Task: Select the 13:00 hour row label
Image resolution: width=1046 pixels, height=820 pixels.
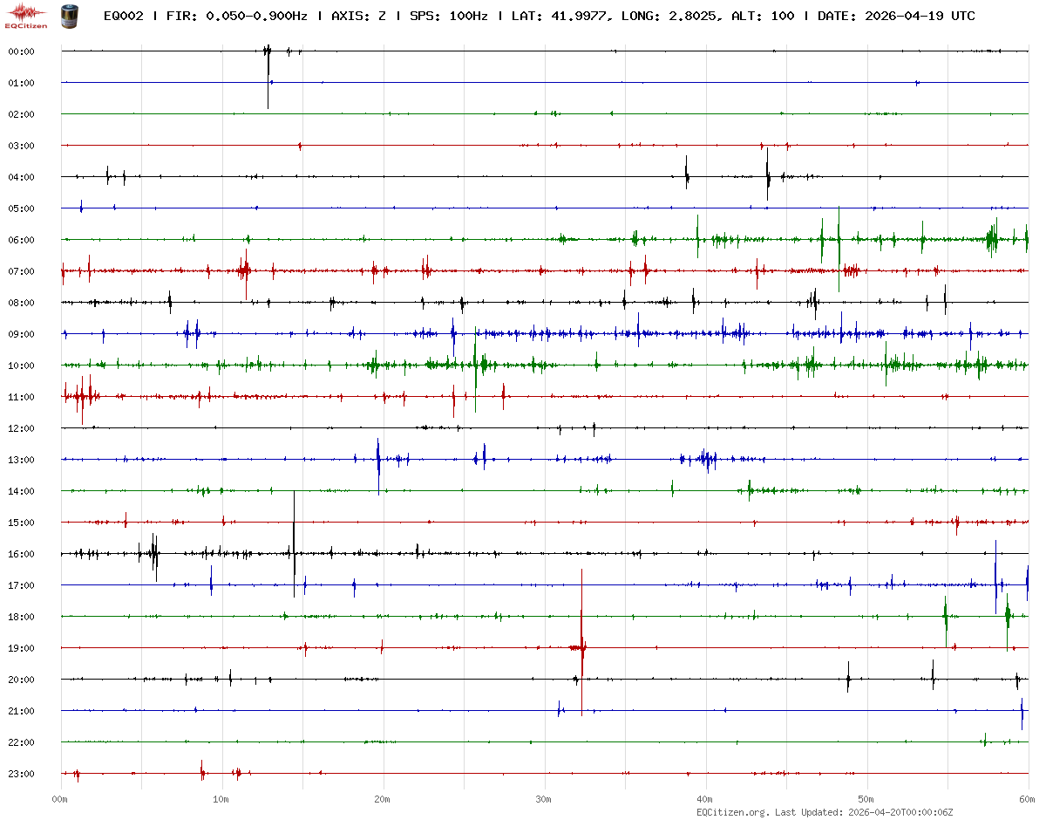Action: [x=21, y=460]
